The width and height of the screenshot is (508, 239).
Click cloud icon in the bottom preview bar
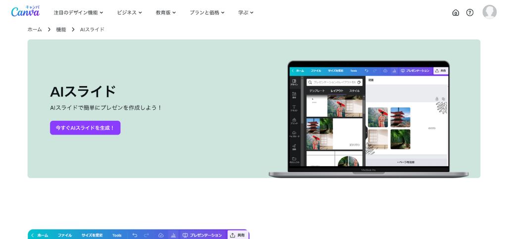[x=161, y=236]
